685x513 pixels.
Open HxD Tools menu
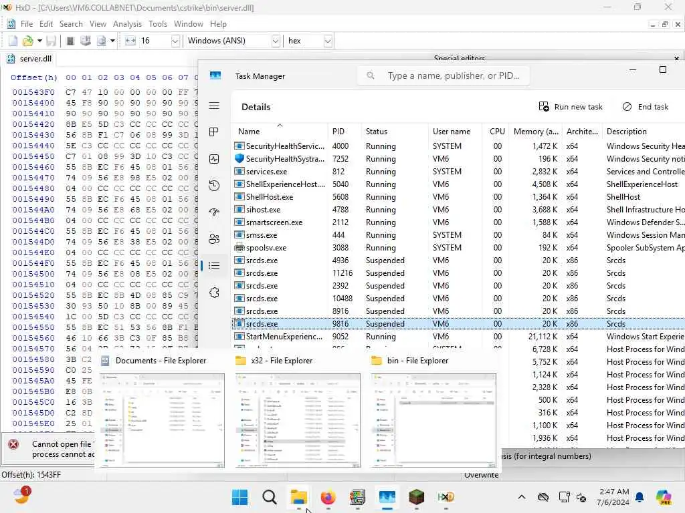158,24
